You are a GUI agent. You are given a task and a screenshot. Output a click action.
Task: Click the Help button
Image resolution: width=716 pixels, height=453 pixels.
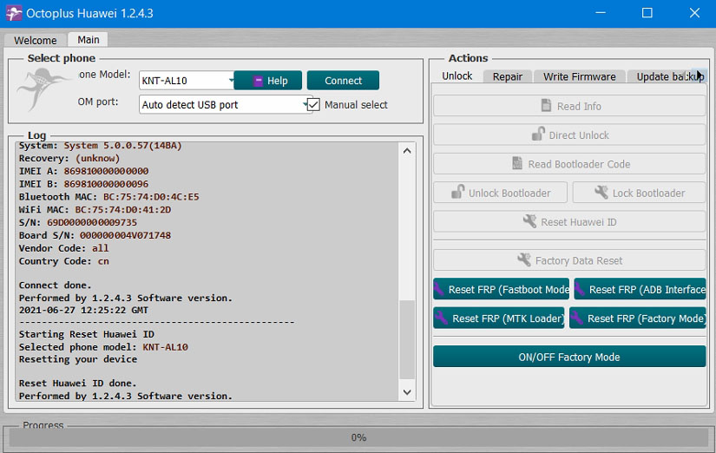point(268,81)
